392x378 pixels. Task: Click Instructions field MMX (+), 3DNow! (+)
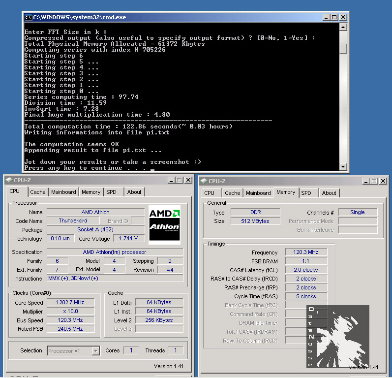[x=115, y=278]
